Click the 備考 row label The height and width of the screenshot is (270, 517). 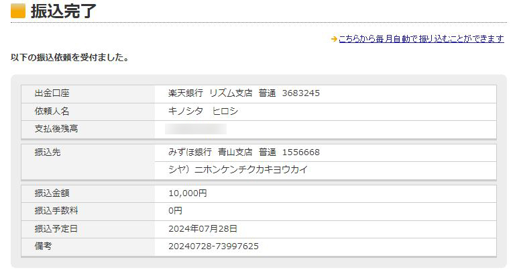click(43, 246)
